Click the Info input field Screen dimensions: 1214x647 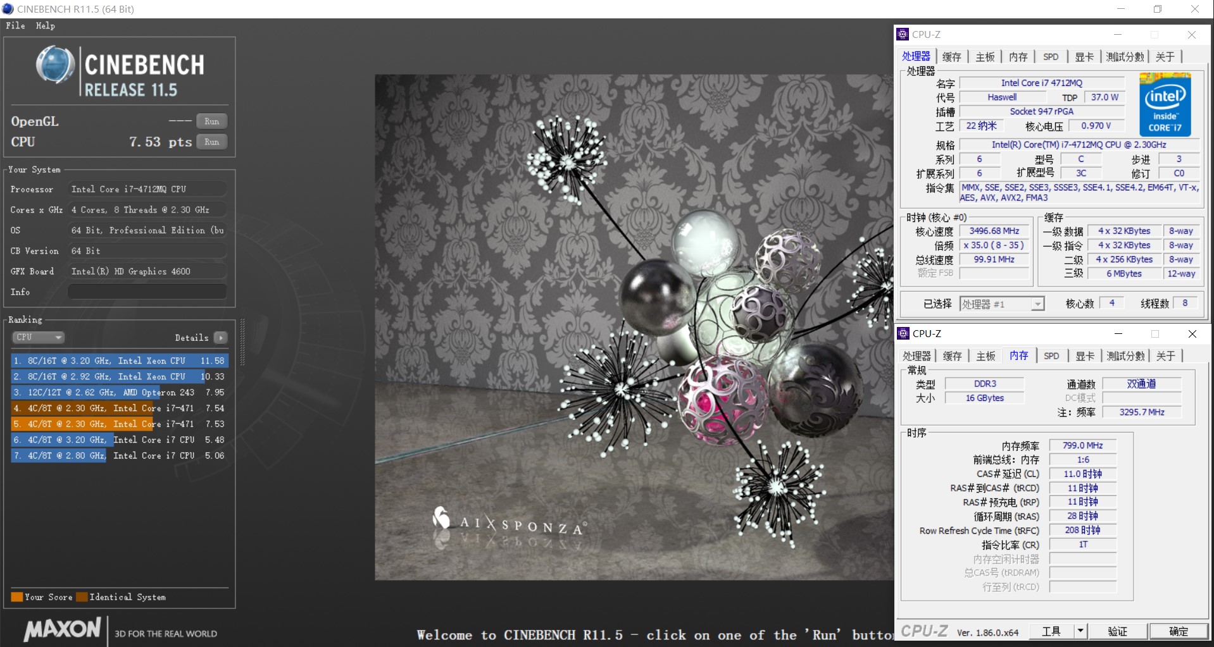coord(147,292)
